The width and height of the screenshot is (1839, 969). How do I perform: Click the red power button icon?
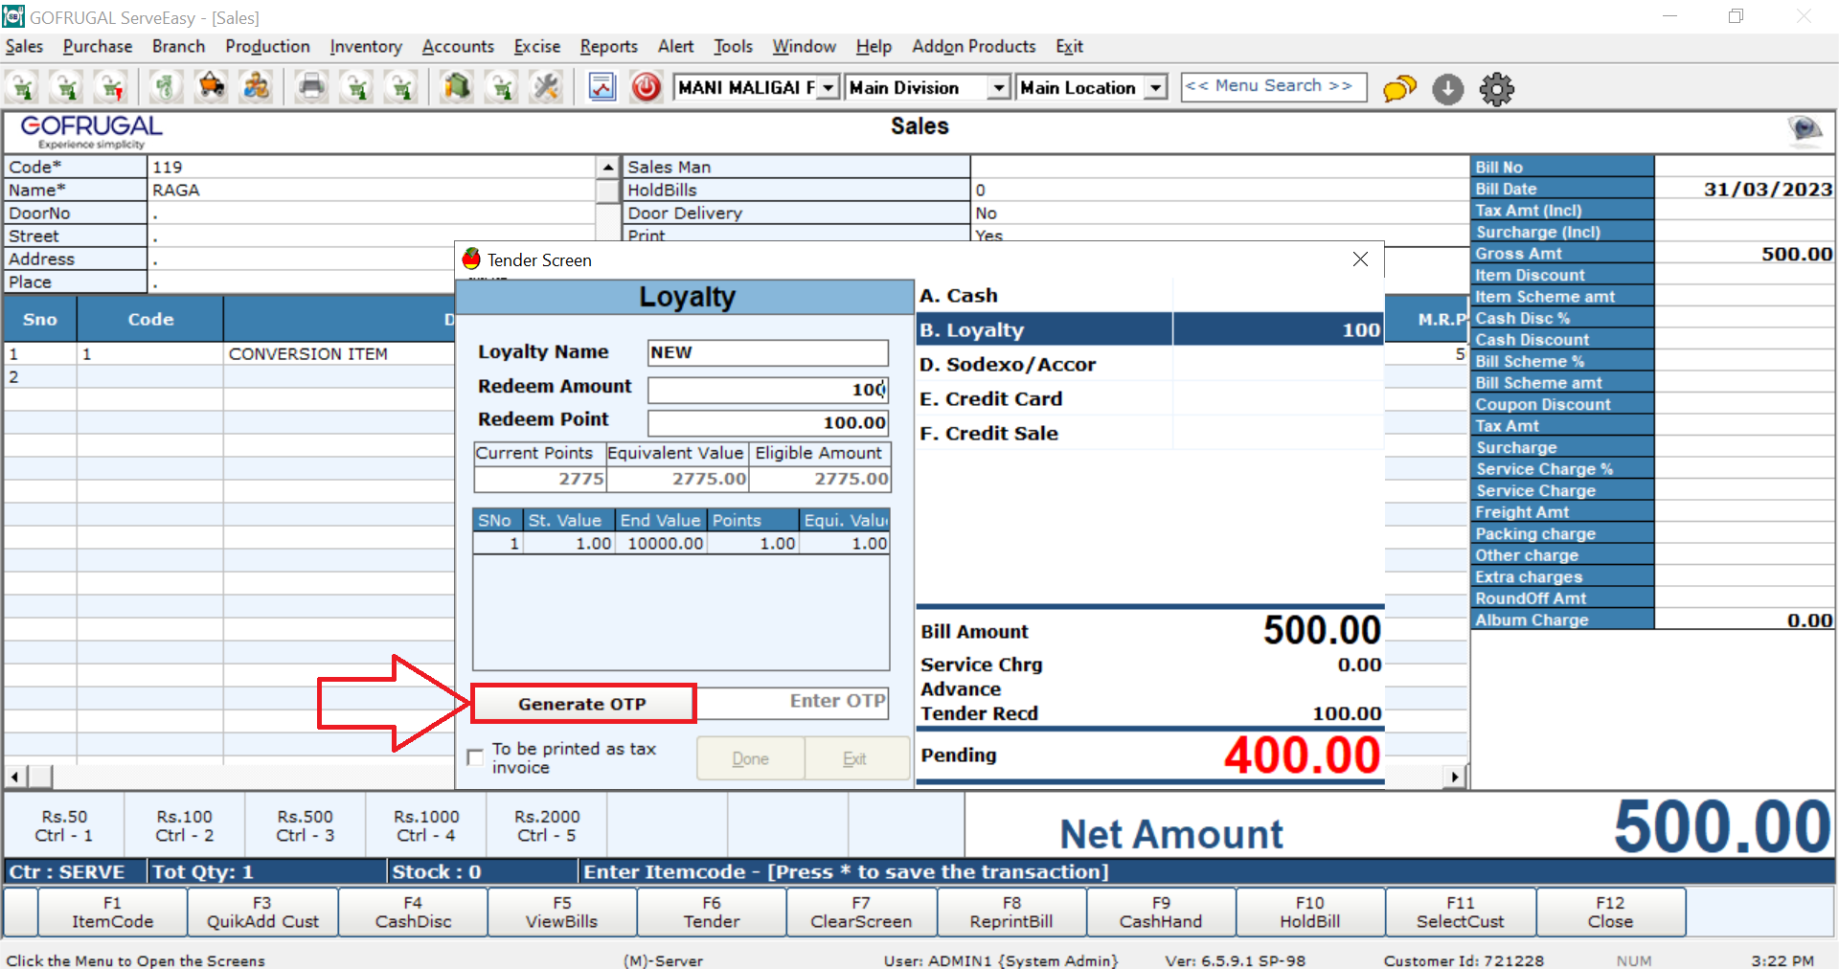pyautogui.click(x=647, y=88)
